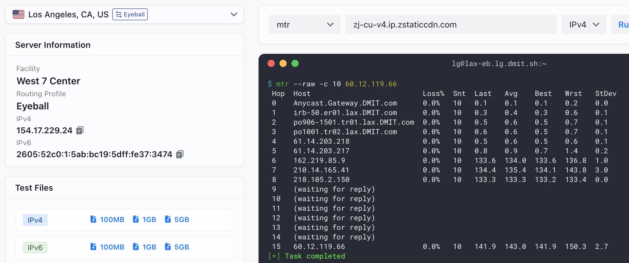Click the red terminal window dot
Screen dimensions: 629x263
click(x=271, y=63)
